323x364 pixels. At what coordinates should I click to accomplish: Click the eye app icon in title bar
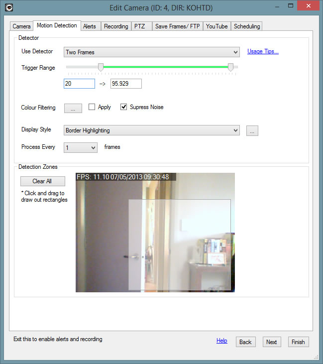8,8
